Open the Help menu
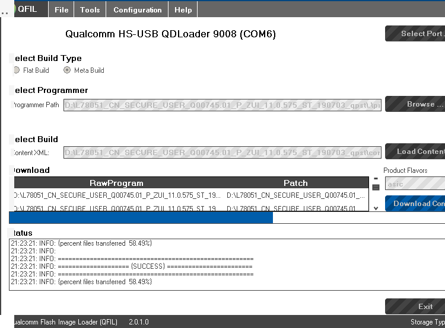Image resolution: width=445 pixels, height=328 pixels. (x=183, y=9)
